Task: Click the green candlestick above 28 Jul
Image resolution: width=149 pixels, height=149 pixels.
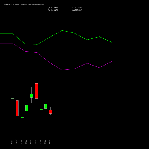Action: pyautogui.click(x=46, y=106)
